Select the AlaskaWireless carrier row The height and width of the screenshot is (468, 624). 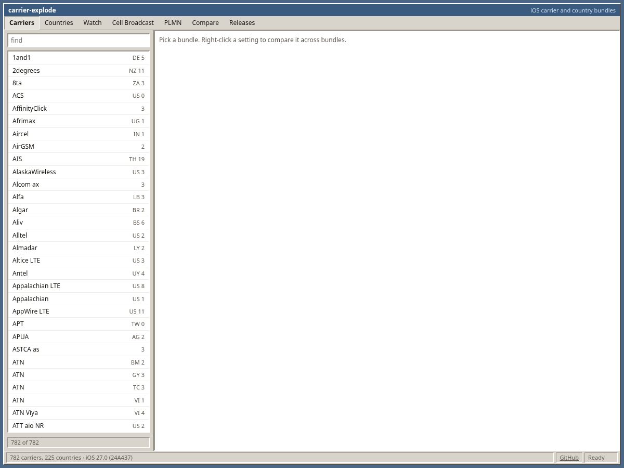coord(79,172)
